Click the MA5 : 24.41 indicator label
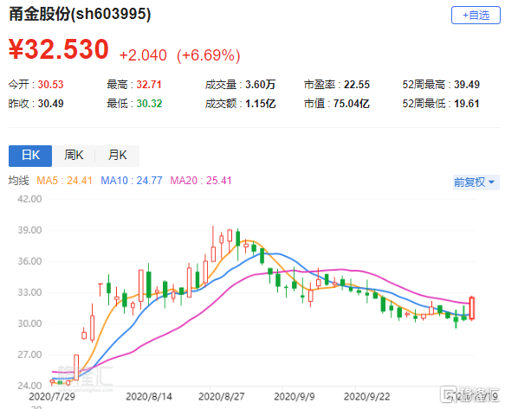This screenshot has height=409, width=505. [64, 181]
